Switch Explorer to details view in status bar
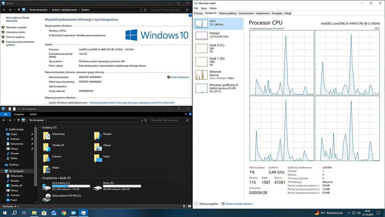 tap(185, 206)
